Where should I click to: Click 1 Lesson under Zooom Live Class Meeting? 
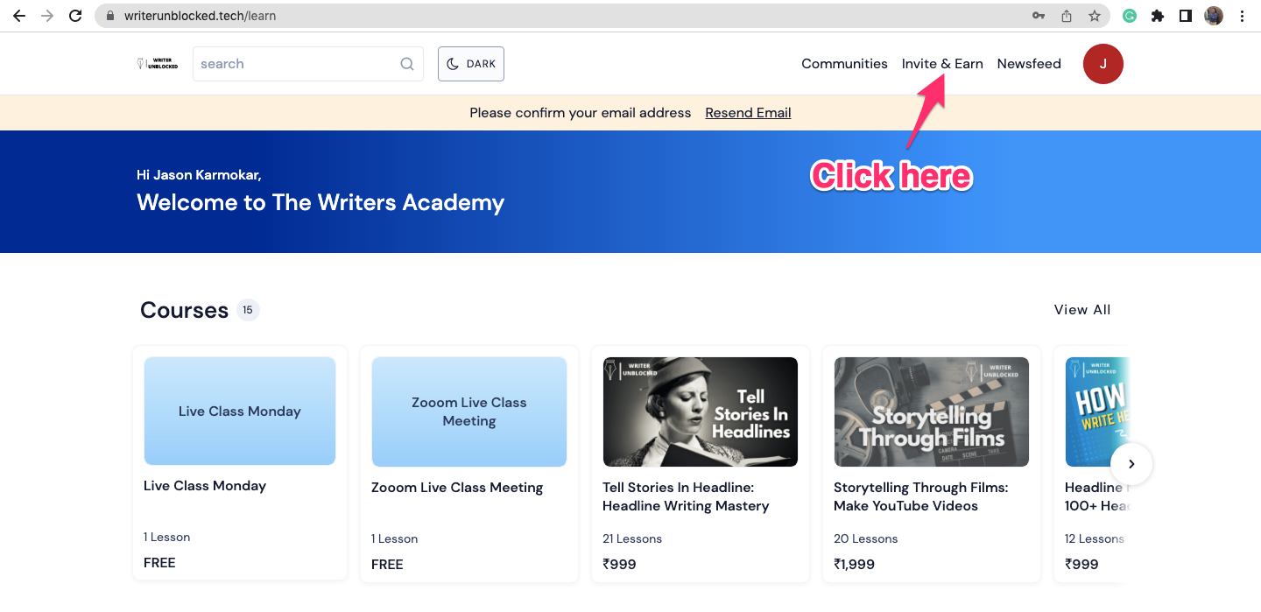[394, 538]
